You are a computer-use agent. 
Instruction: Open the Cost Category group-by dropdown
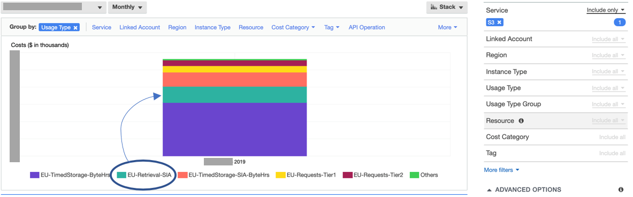click(x=293, y=27)
